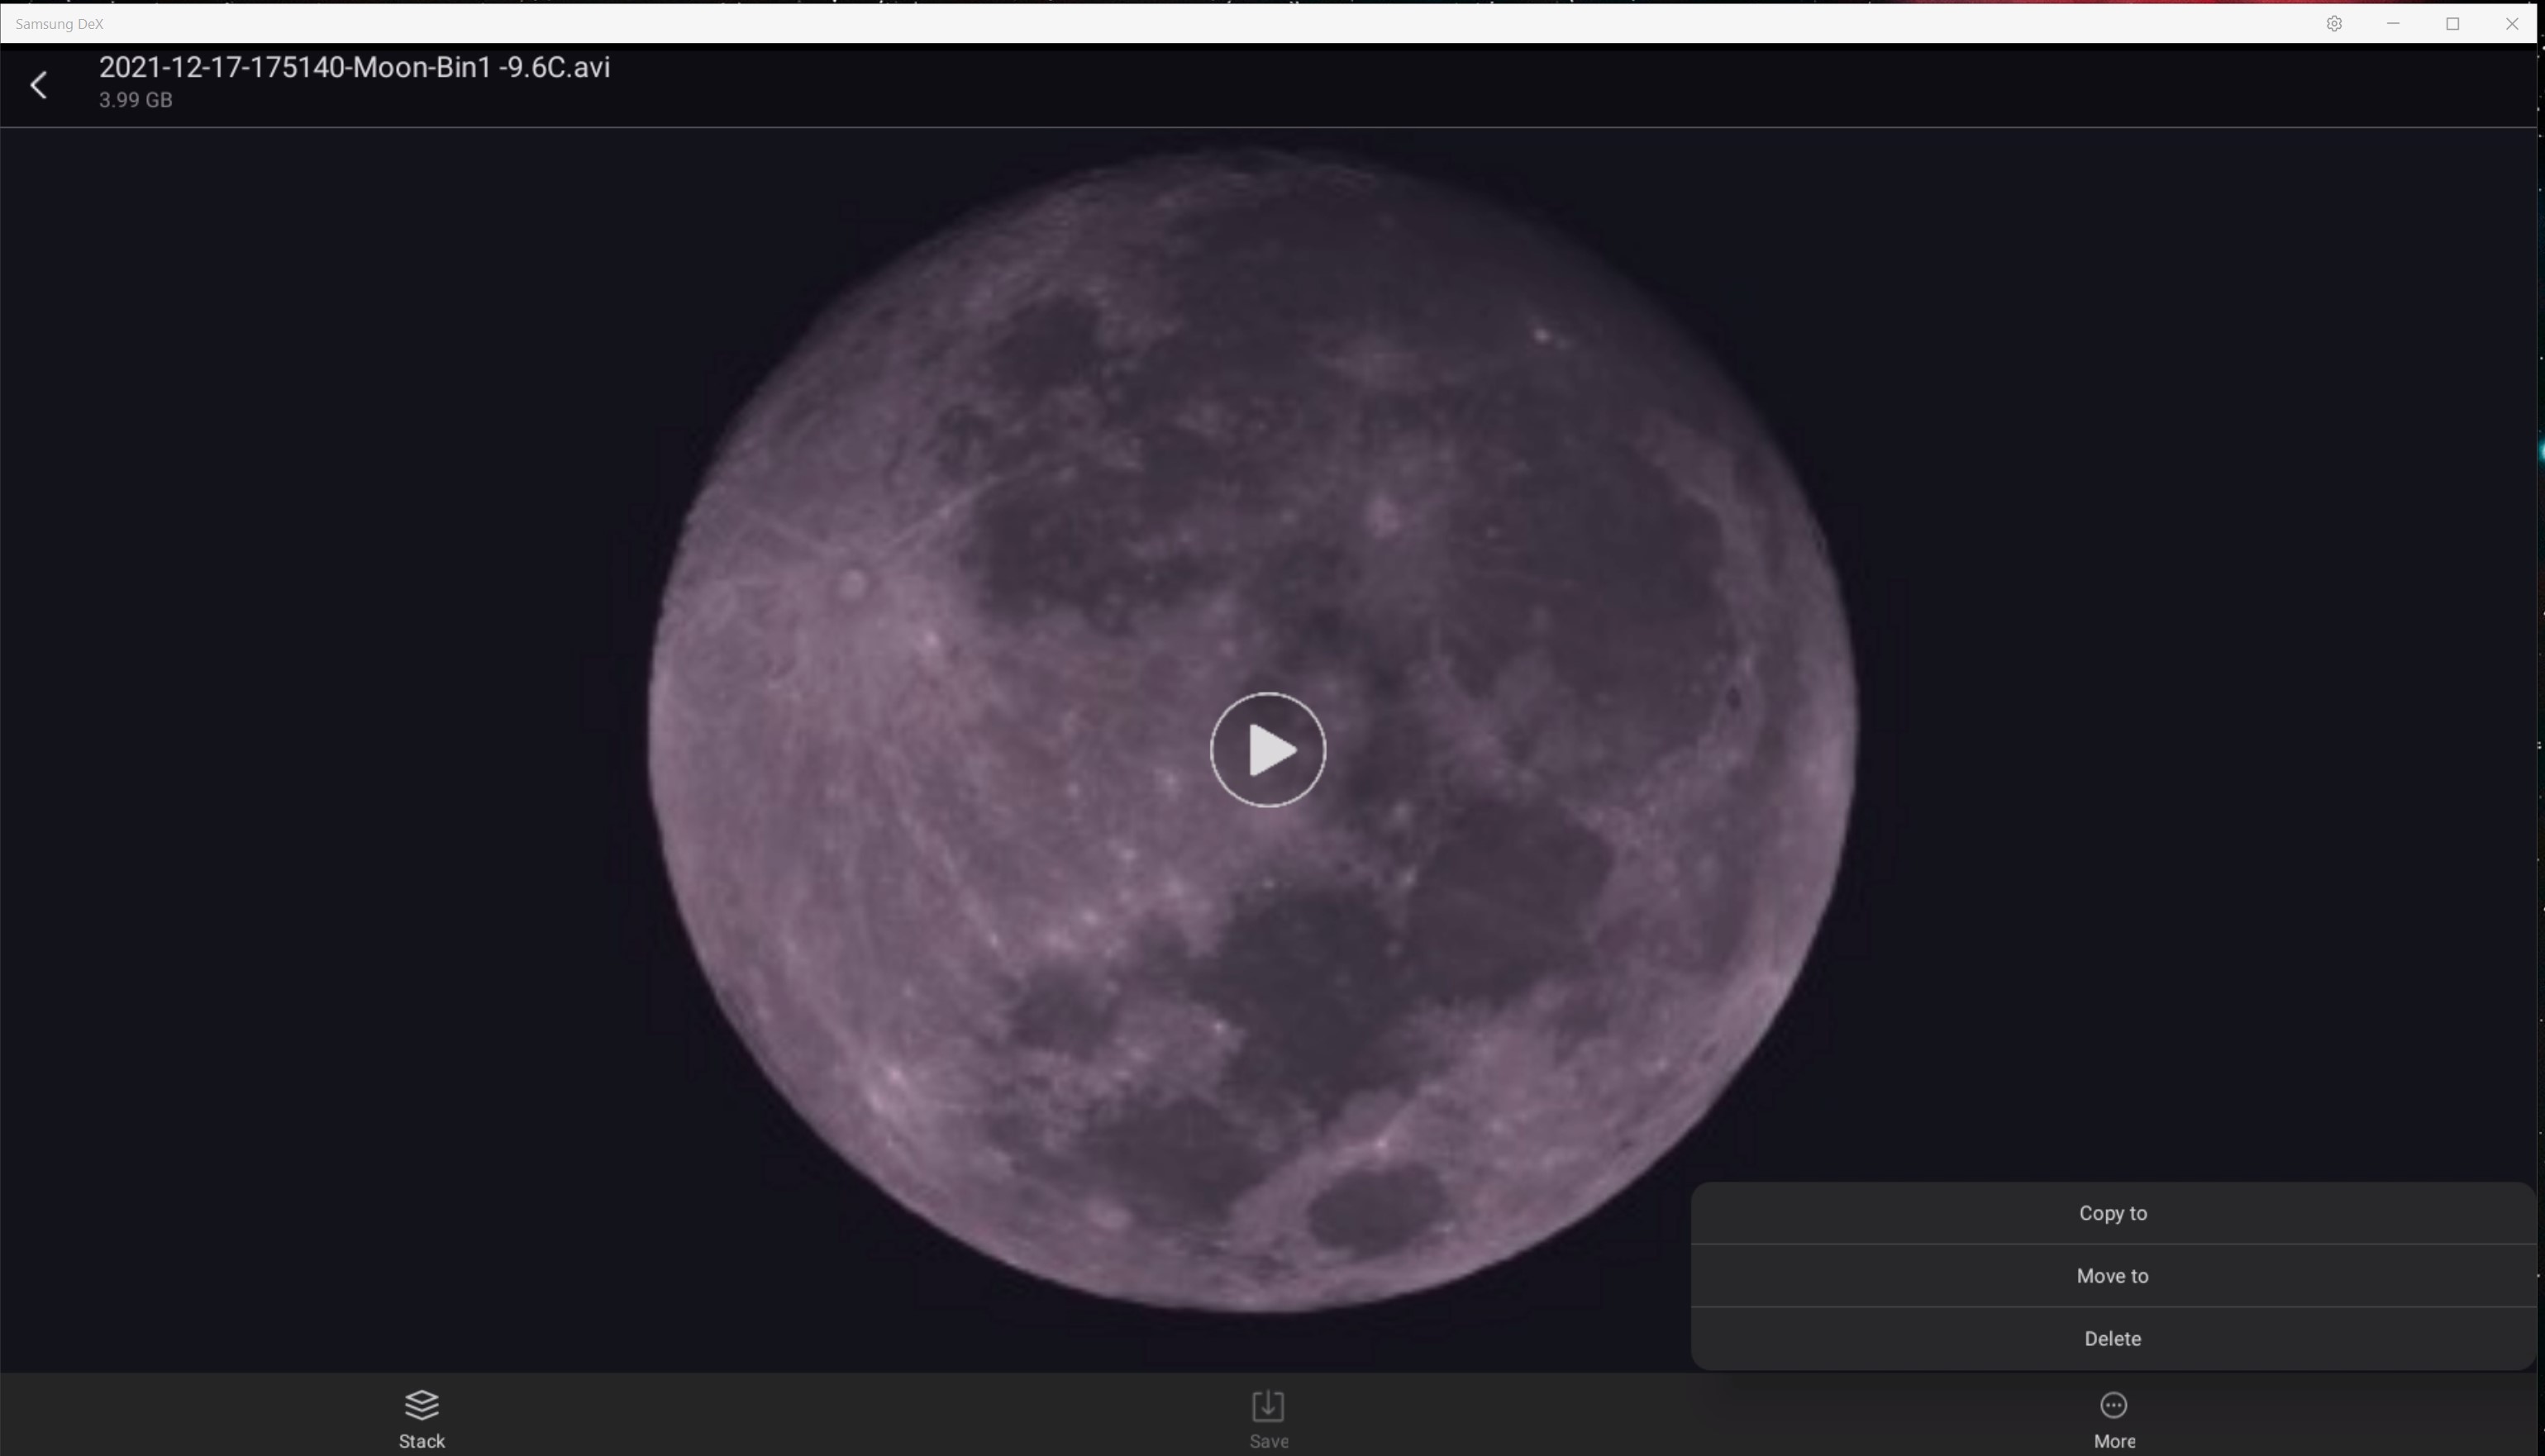Click the 3.99 GB file size text
2545x1456 pixels.
click(135, 100)
